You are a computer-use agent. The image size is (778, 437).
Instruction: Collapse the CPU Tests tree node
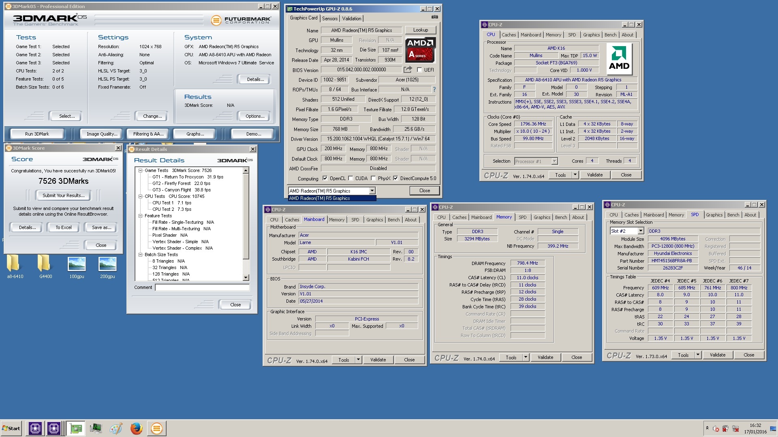click(x=140, y=196)
